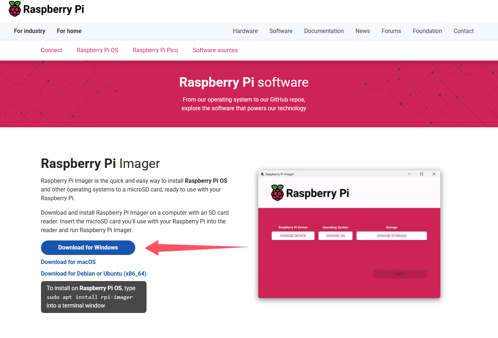
Task: Click the Download for Windows button
Action: tap(88, 248)
